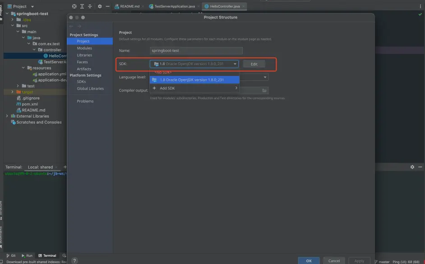Click the Download pre-built shared indexes status message
Image resolution: width=425 pixels, height=264 pixels.
37,262
